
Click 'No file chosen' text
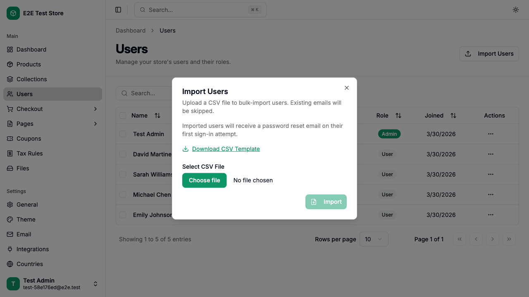click(253, 180)
